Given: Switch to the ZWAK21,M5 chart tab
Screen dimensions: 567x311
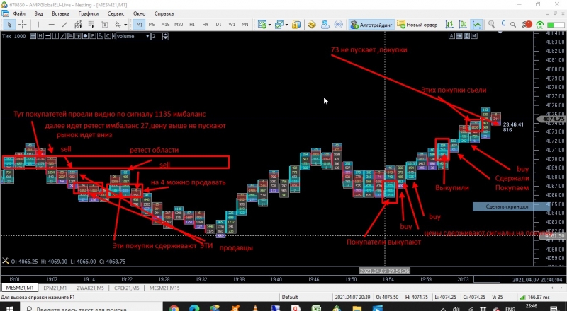Looking at the screenshot, I should pos(90,288).
